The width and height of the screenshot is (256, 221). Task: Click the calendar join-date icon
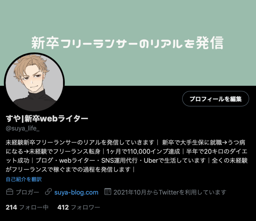[x=108, y=192]
